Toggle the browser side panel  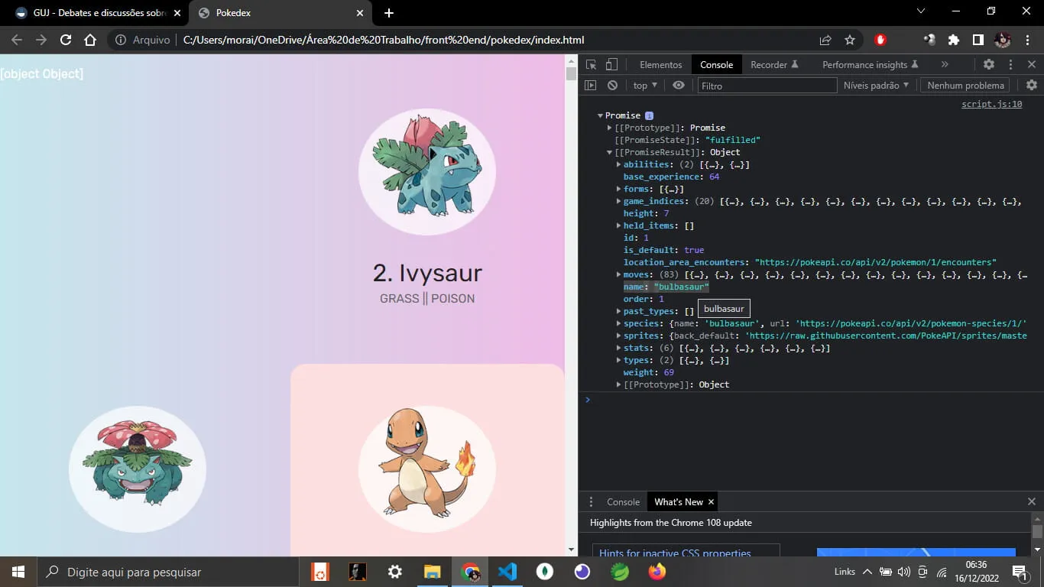click(x=978, y=40)
